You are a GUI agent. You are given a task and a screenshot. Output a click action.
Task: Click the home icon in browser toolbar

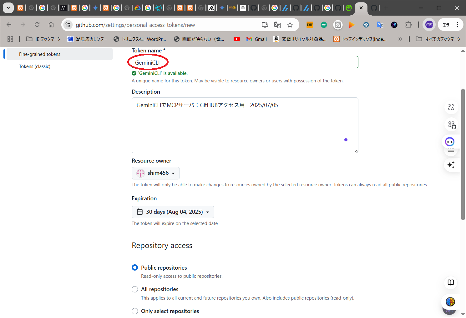[51, 25]
